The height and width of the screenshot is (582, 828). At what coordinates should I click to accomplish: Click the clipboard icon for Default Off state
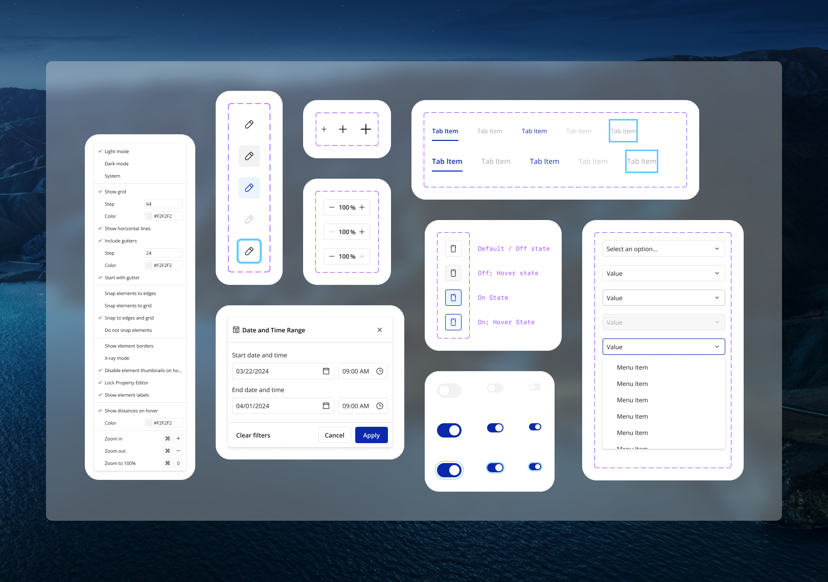[x=453, y=249]
